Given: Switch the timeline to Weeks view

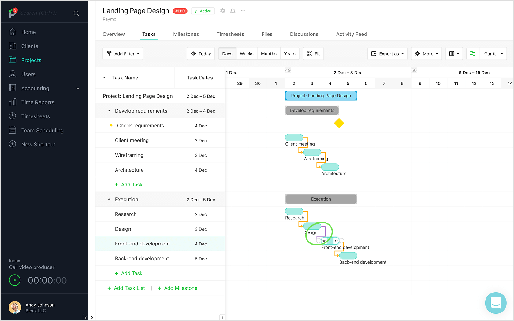Looking at the screenshot, I should pyautogui.click(x=247, y=53).
